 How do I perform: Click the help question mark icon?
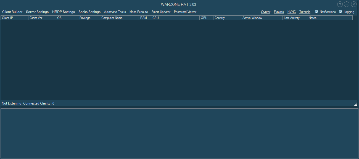coord(340,4)
